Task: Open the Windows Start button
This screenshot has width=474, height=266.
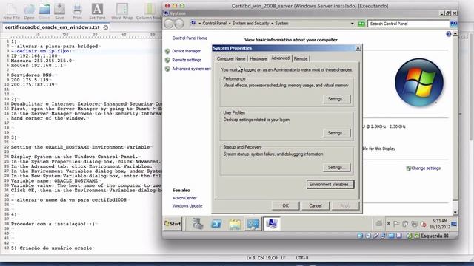Action: [x=173, y=224]
